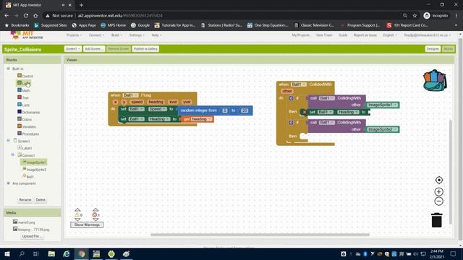Screen dimensions: 463x260
Task: Click the Add Screen button
Action: pos(93,48)
